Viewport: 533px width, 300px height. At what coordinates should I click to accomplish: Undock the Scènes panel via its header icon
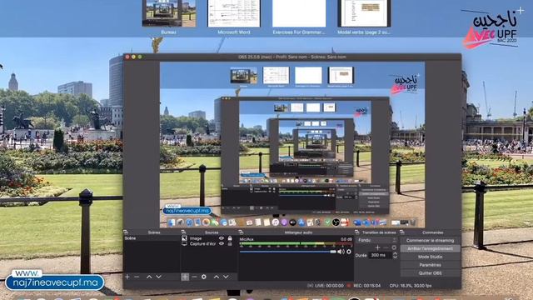pos(126,232)
